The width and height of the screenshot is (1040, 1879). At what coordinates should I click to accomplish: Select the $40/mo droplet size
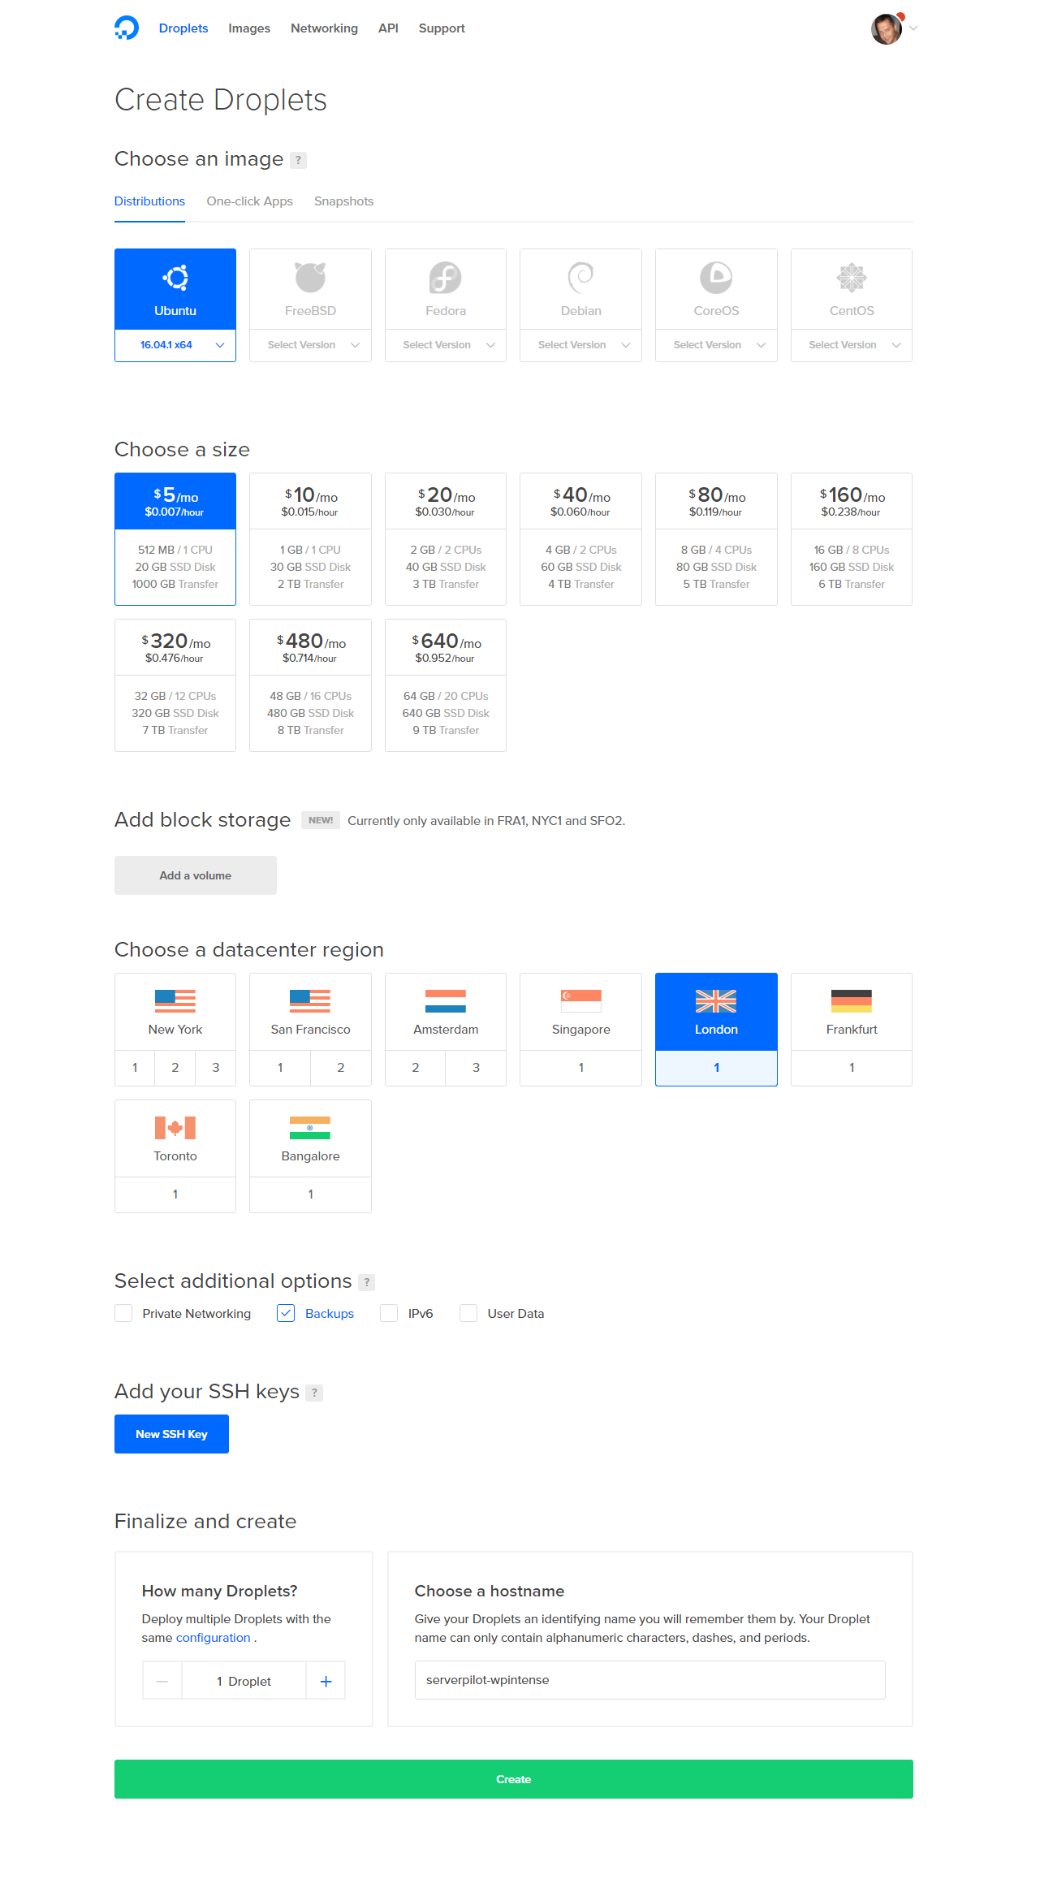click(581, 539)
